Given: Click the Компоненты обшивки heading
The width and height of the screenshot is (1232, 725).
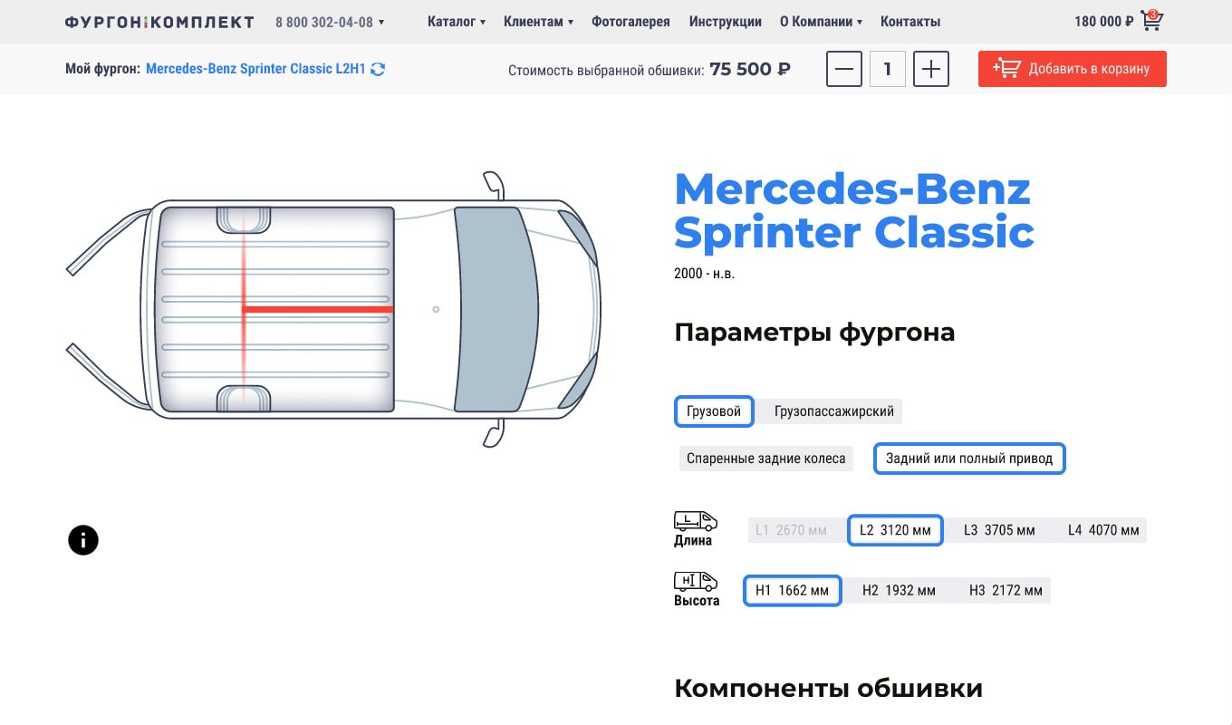Looking at the screenshot, I should click(x=828, y=688).
